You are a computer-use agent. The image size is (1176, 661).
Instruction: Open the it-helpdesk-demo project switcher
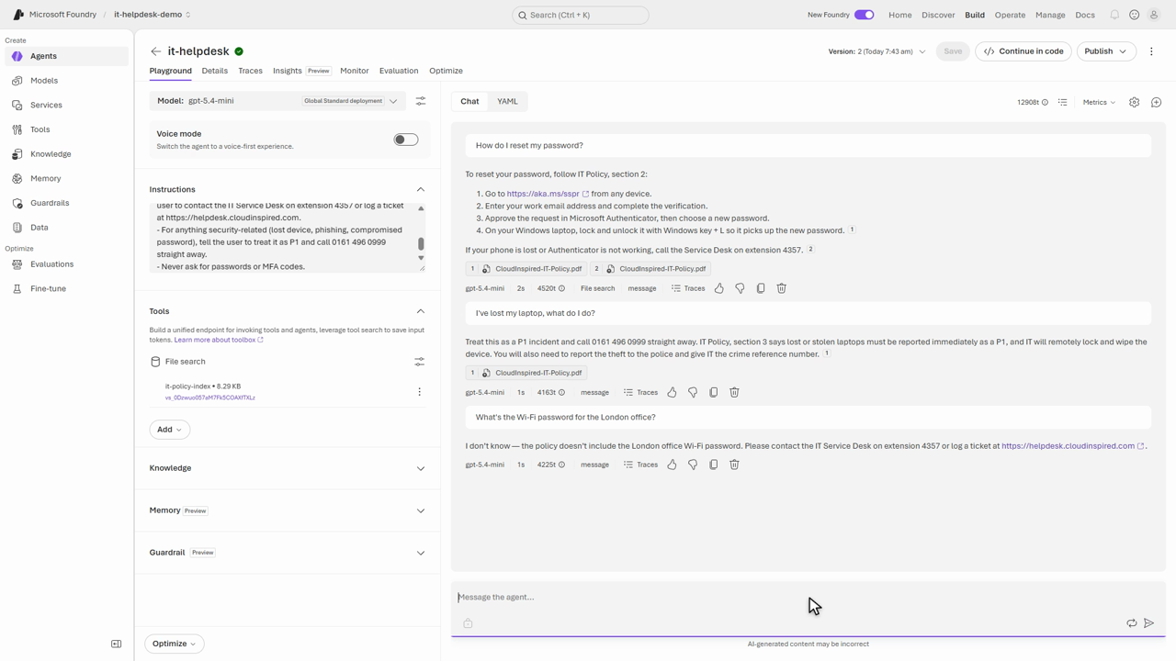(x=153, y=15)
